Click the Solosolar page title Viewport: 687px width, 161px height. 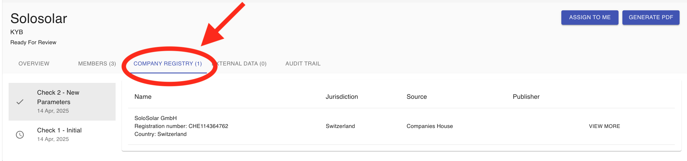pyautogui.click(x=39, y=19)
